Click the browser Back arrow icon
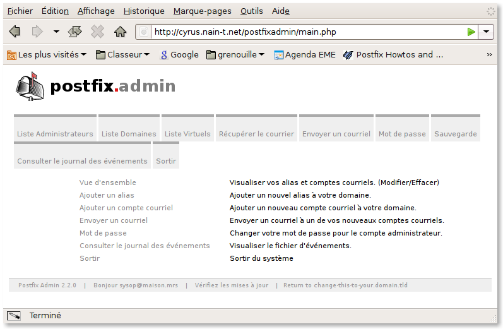This screenshot has height=329, width=503. 15,32
